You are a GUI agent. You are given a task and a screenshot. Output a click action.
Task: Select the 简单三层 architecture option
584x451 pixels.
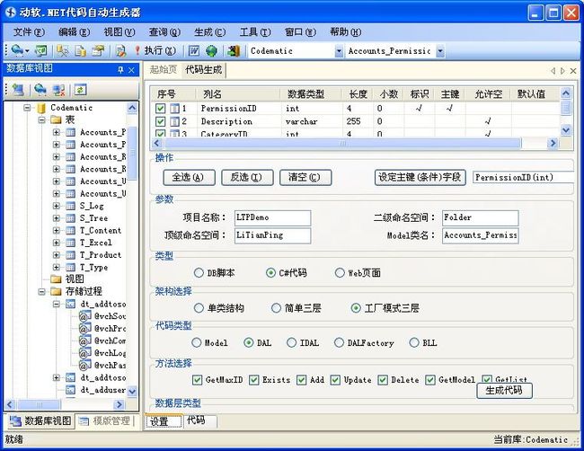(x=276, y=308)
